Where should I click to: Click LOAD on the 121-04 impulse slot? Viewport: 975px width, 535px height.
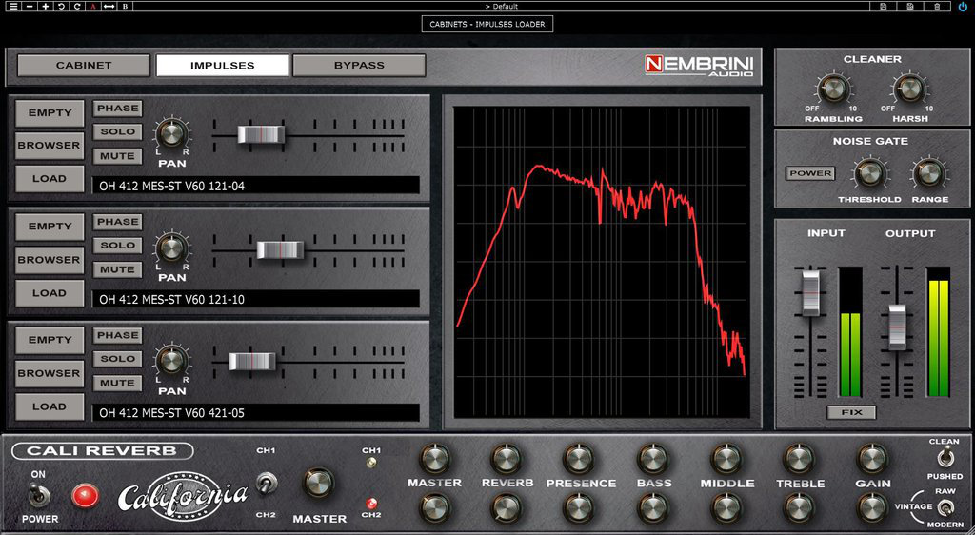(x=50, y=179)
